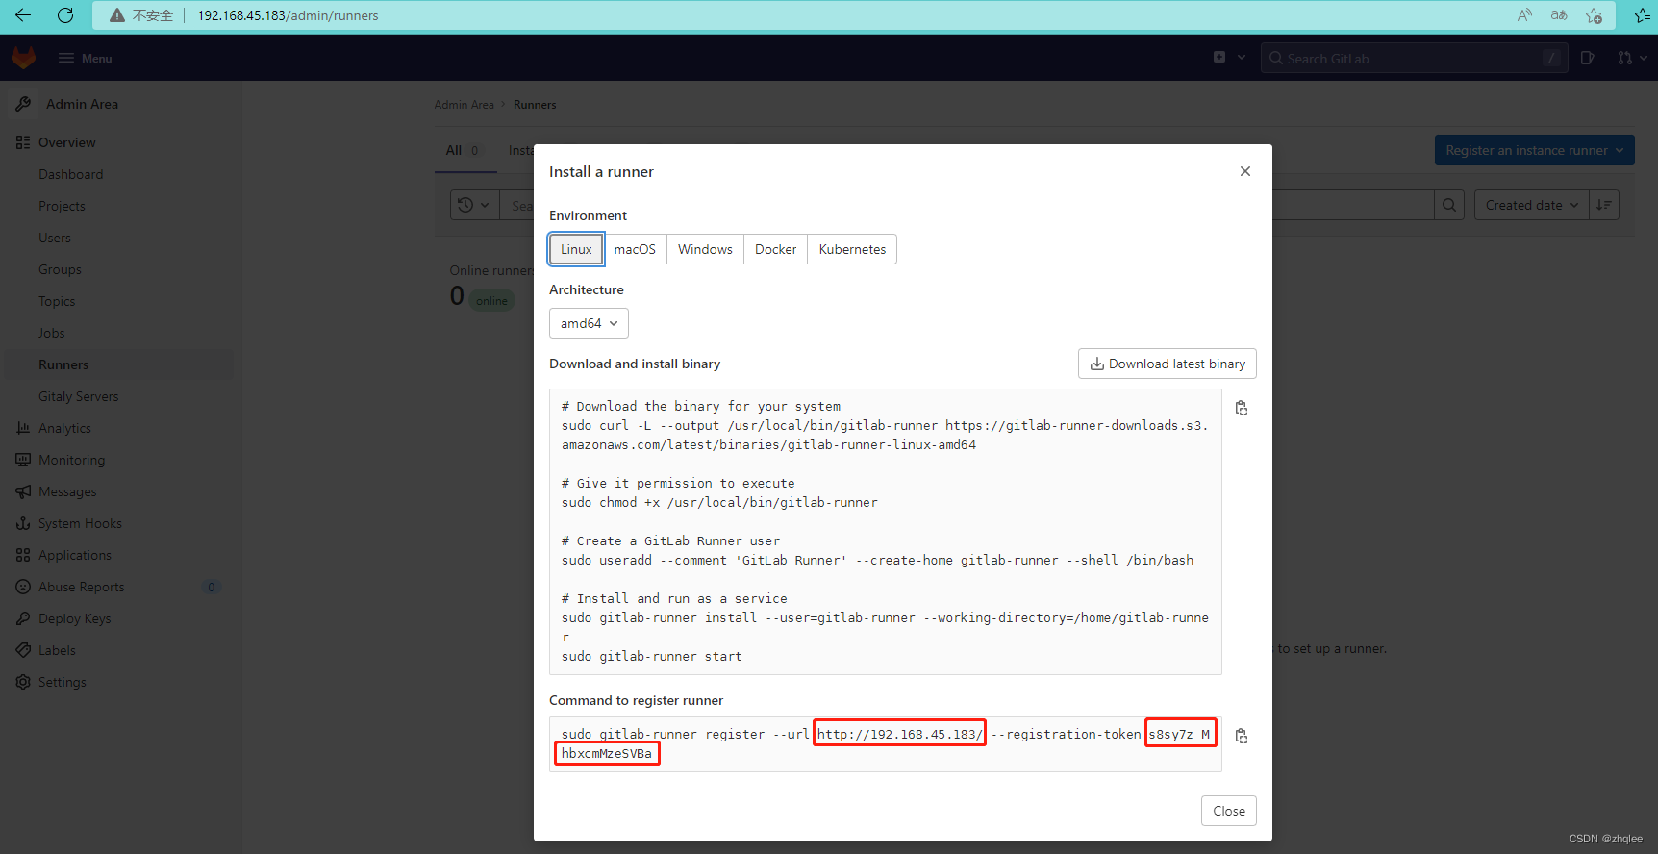Reload the page with refresh icon

(65, 15)
